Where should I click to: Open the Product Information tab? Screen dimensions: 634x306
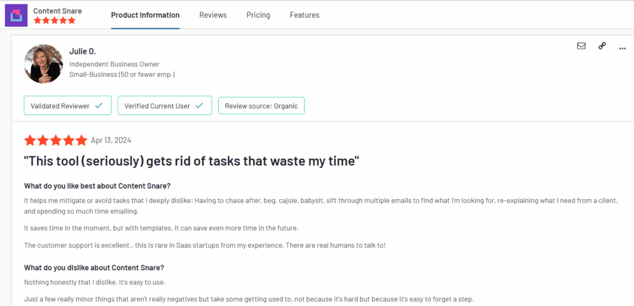pyautogui.click(x=145, y=15)
